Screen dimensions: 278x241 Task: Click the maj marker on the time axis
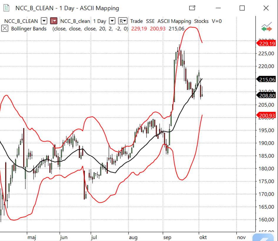(31, 236)
